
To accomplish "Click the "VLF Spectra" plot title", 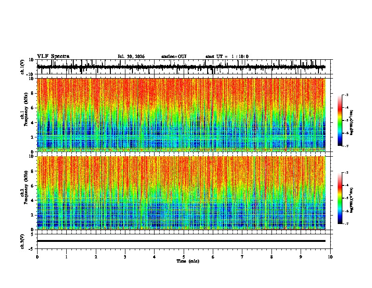I will coord(53,56).
